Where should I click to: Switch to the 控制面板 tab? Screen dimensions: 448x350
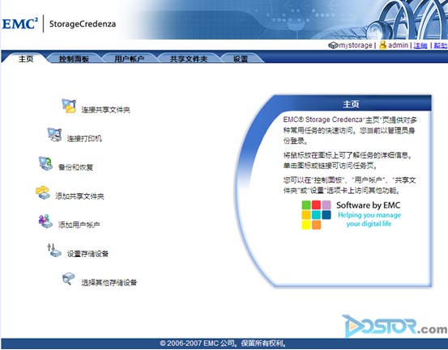[74, 59]
